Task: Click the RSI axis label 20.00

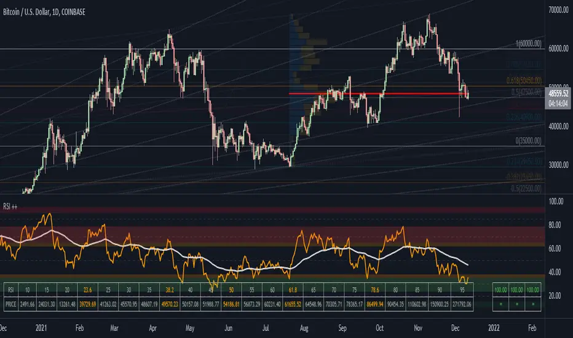Action: (555, 296)
